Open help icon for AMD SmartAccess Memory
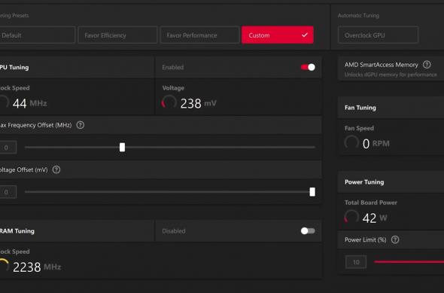 coord(427,65)
